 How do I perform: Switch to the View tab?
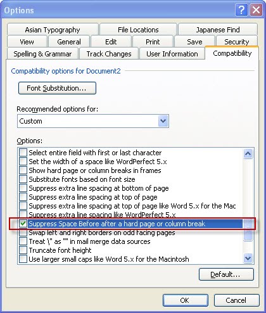(27, 42)
